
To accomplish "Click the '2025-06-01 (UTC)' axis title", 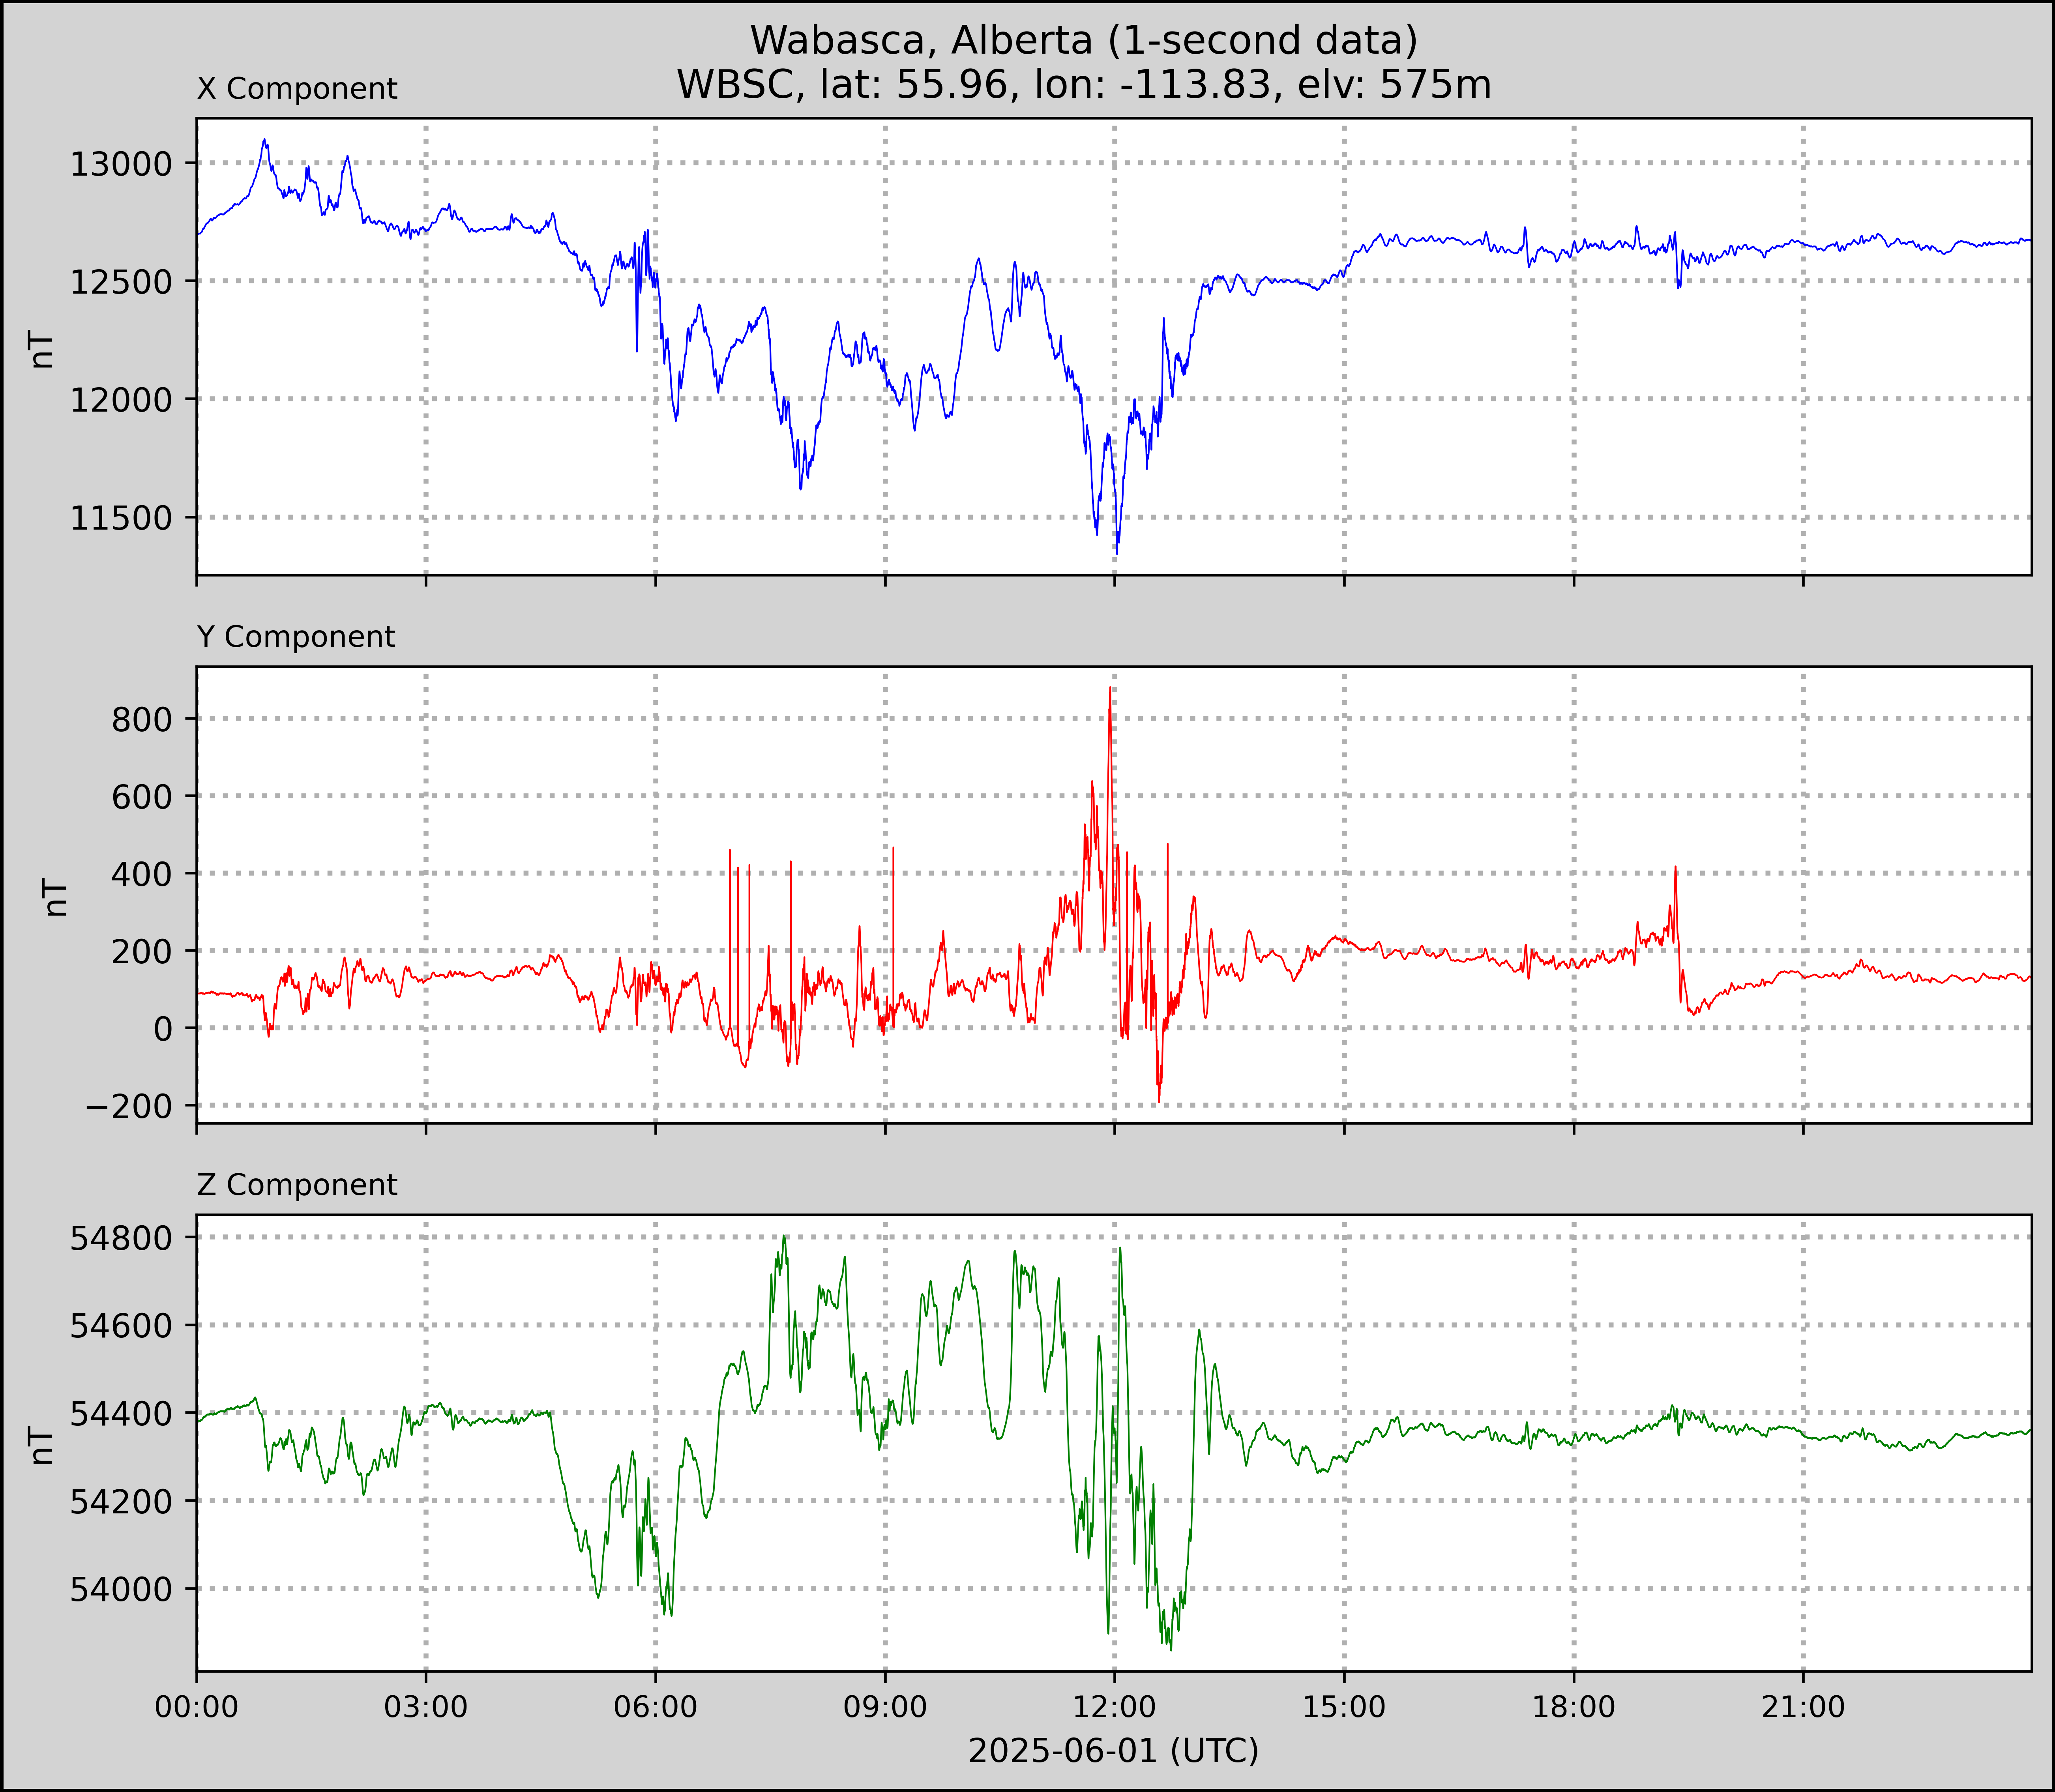I will click(1114, 1751).
